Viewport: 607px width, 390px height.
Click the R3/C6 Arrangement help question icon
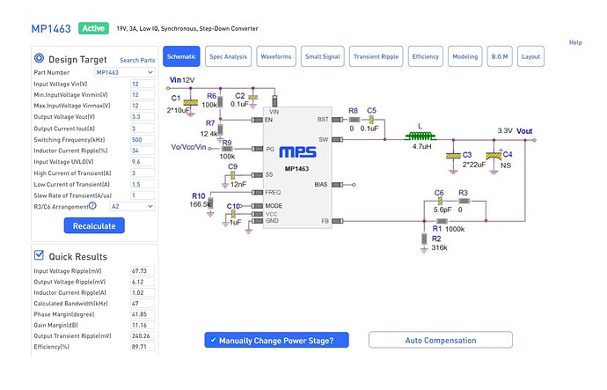pyautogui.click(x=92, y=206)
